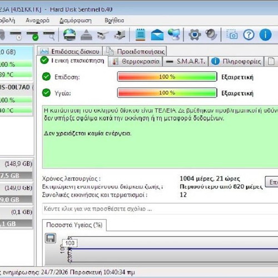Click the (0,1 GB) partition label

[22, 212]
